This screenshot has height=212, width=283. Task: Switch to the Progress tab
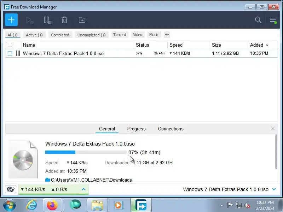pyautogui.click(x=136, y=129)
